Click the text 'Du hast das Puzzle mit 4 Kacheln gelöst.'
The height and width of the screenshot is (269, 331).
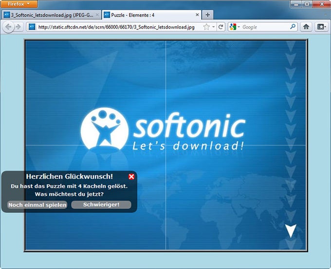(69, 186)
